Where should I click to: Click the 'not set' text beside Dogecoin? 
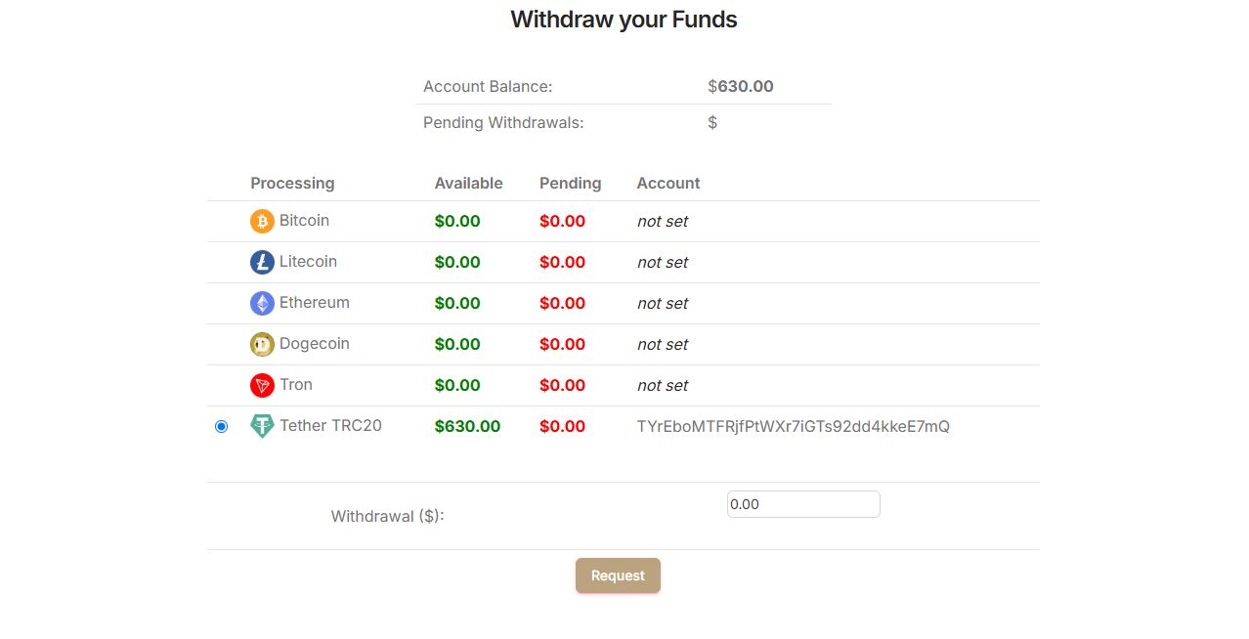[663, 344]
